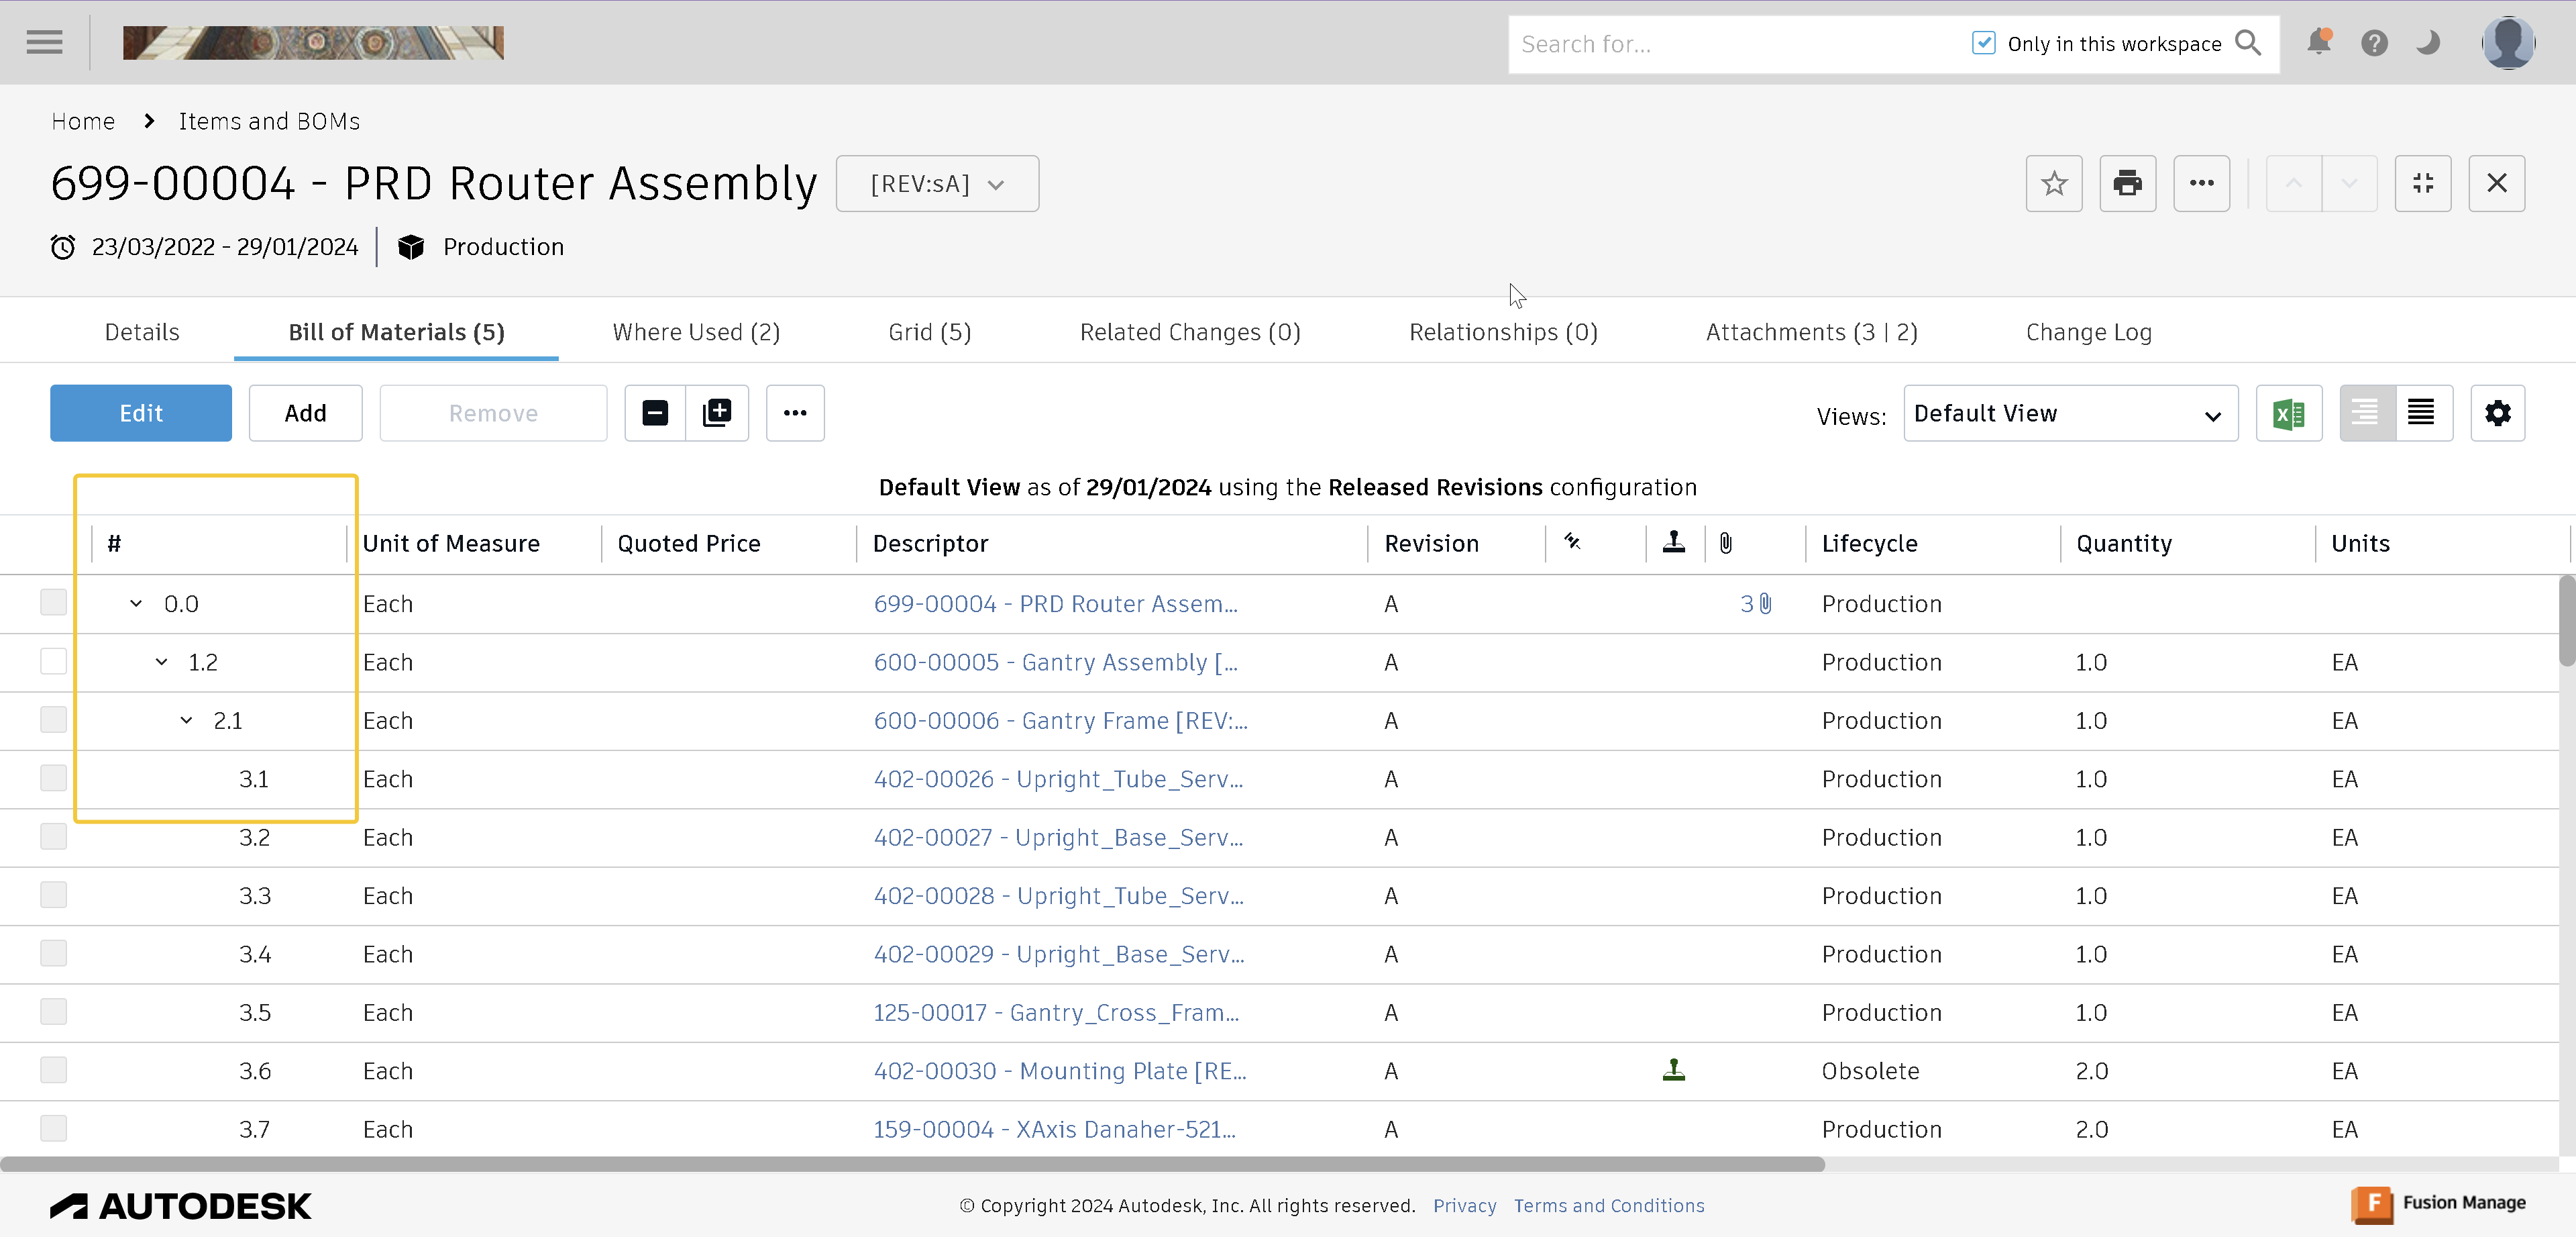This screenshot has height=1237, width=2576.
Task: Toggle dark mode moon icon
Action: pyautogui.click(x=2427, y=43)
